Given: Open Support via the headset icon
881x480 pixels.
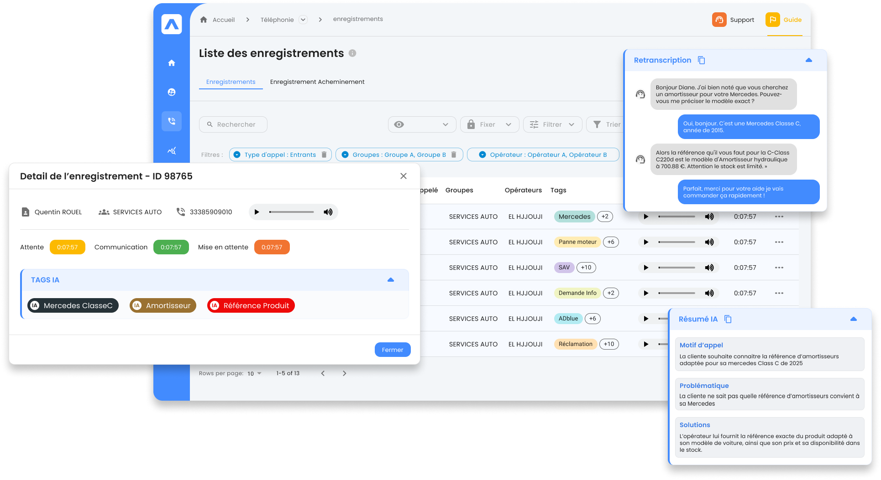Looking at the screenshot, I should [x=720, y=20].
